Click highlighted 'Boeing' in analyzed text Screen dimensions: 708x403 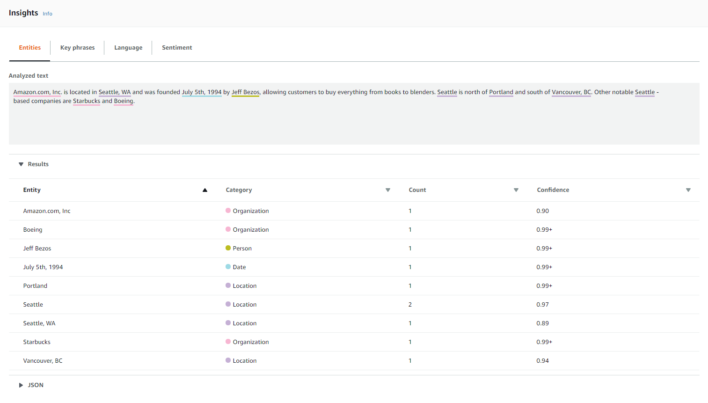[124, 101]
